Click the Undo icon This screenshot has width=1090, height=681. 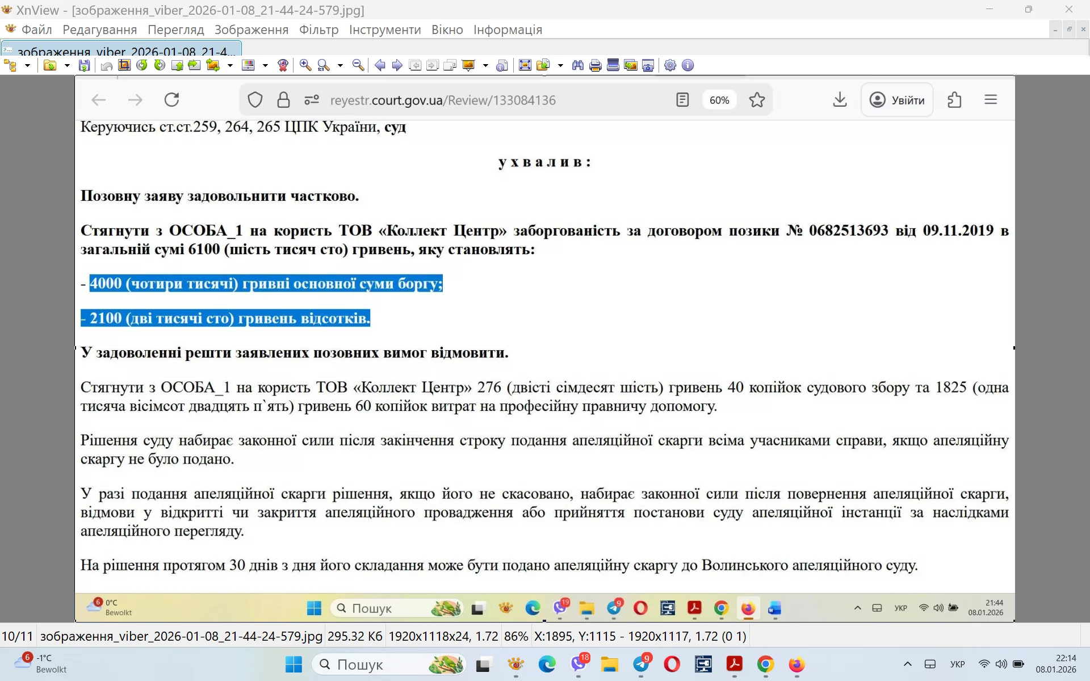point(106,65)
